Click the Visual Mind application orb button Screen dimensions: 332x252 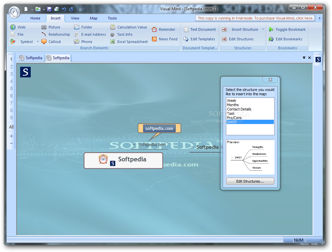[15, 12]
